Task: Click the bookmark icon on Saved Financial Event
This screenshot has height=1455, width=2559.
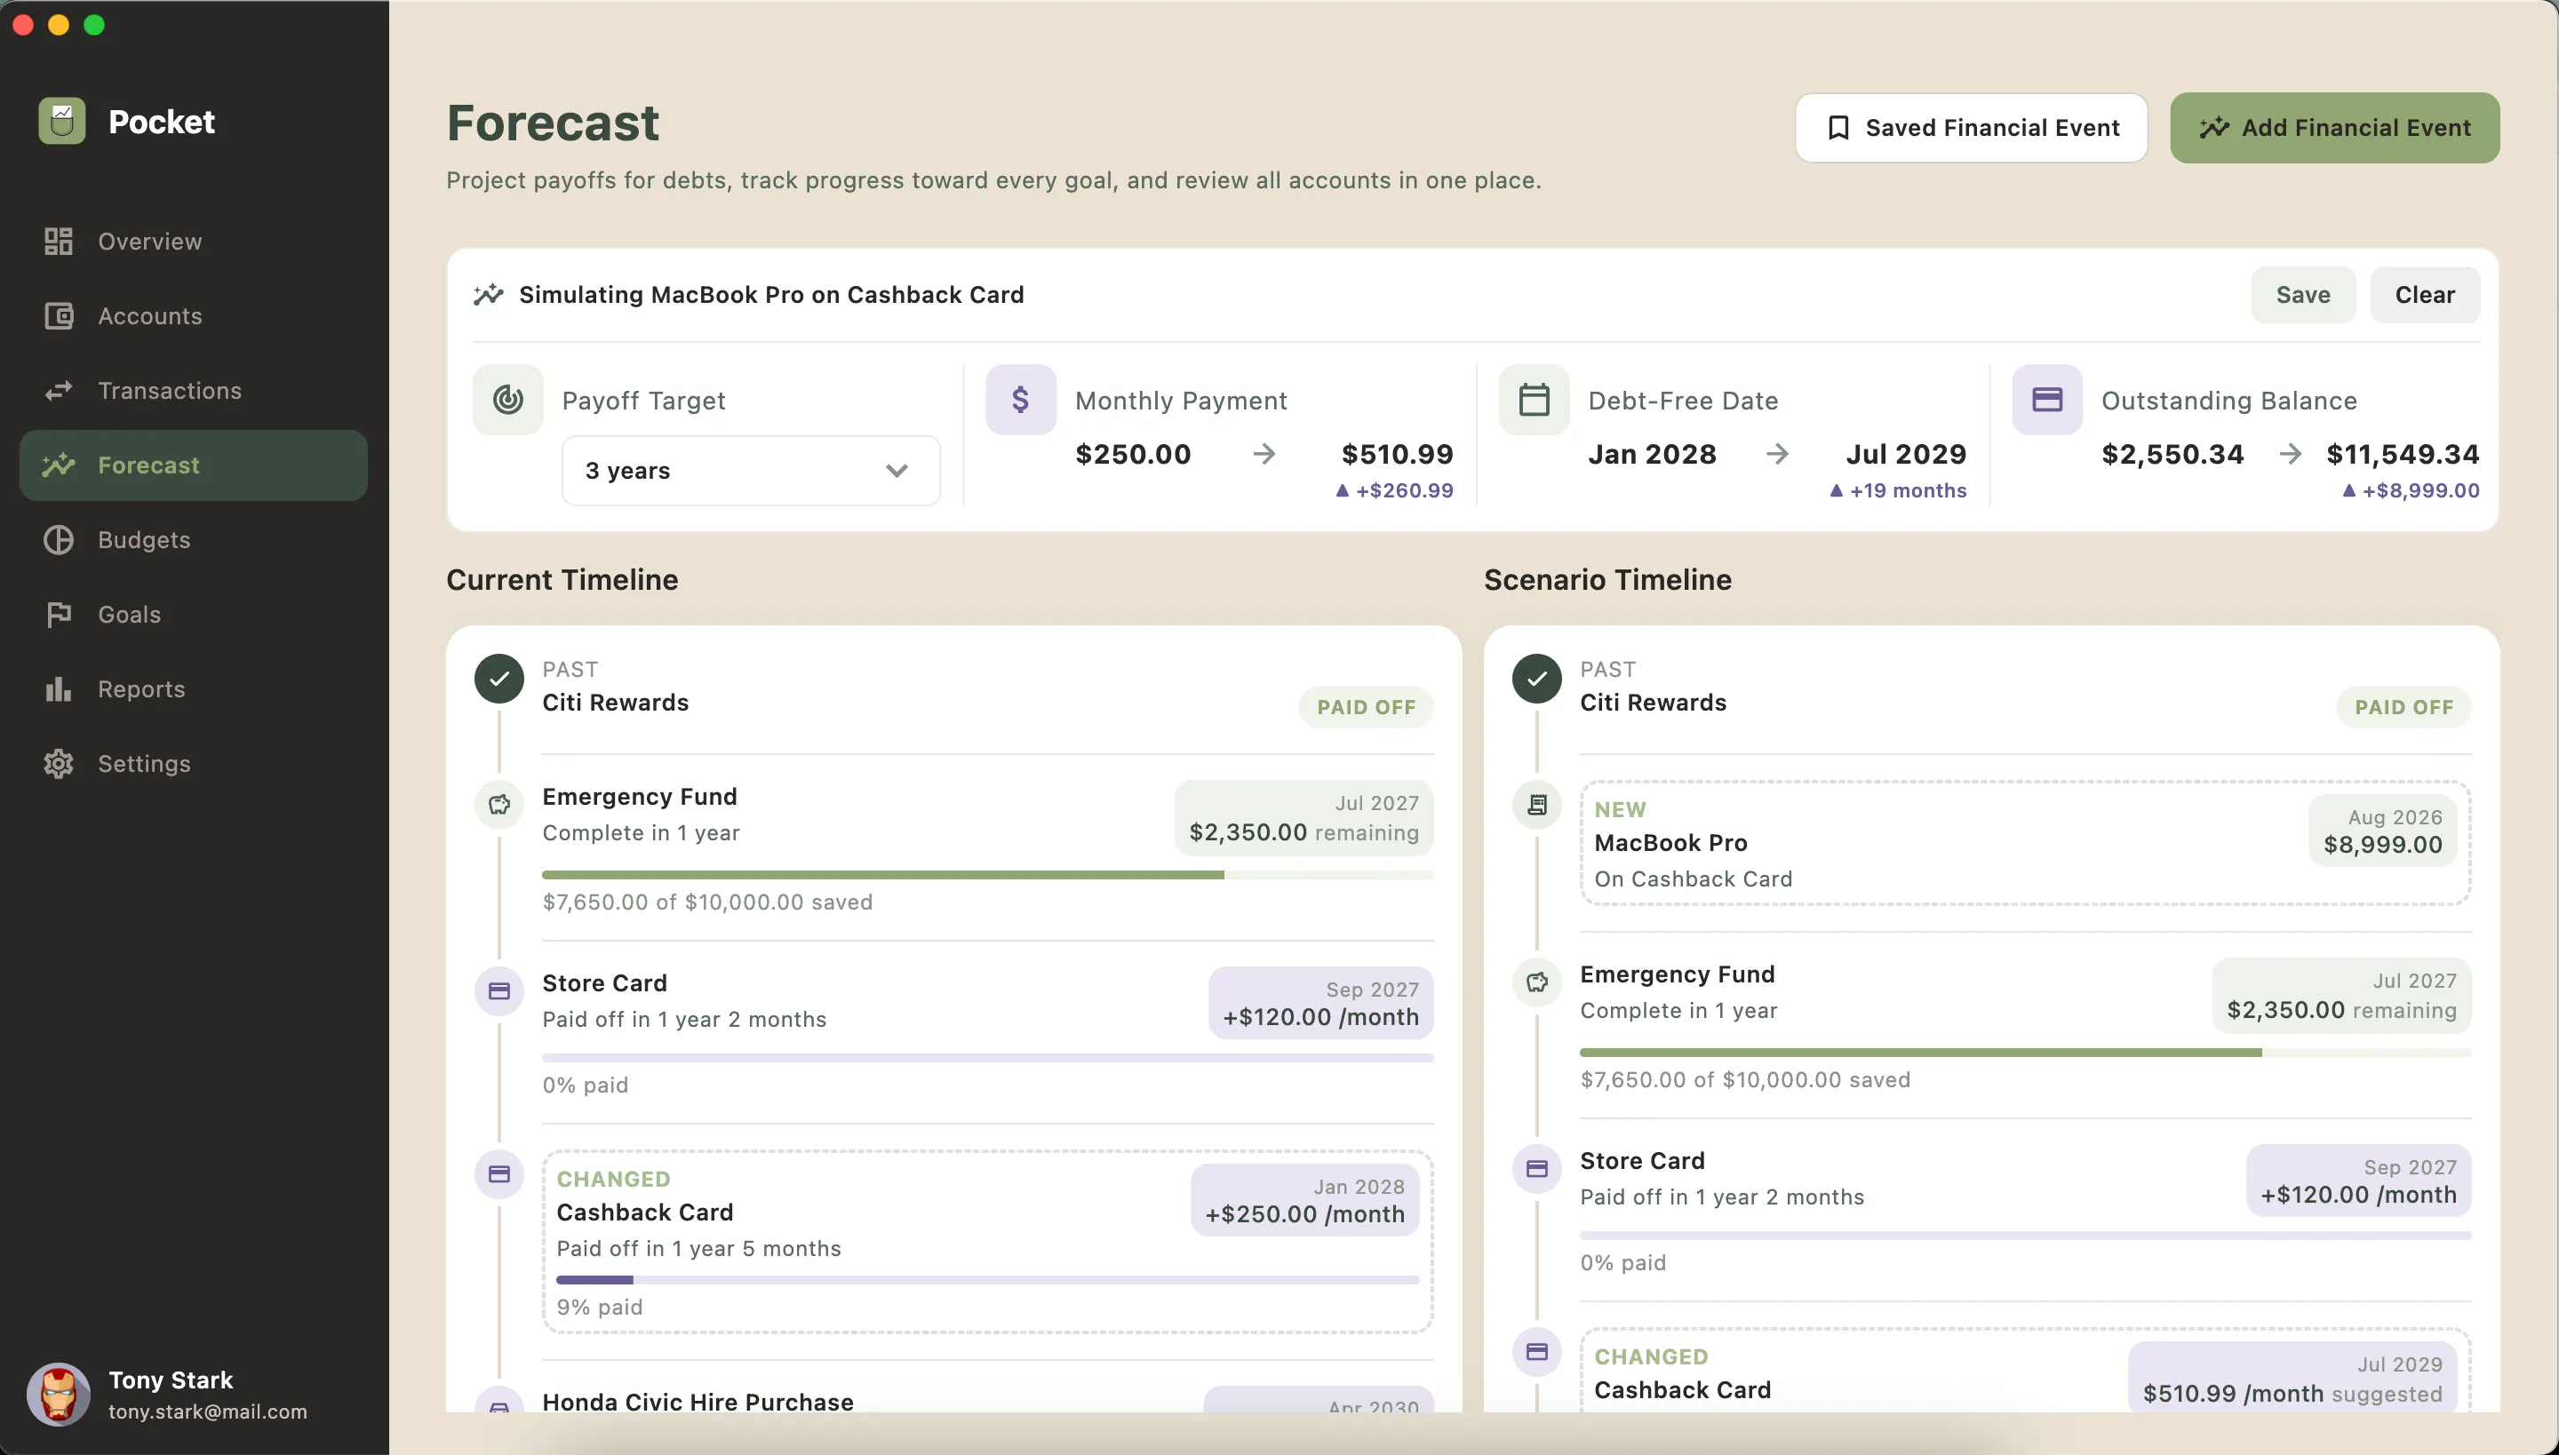Action: 1838,128
